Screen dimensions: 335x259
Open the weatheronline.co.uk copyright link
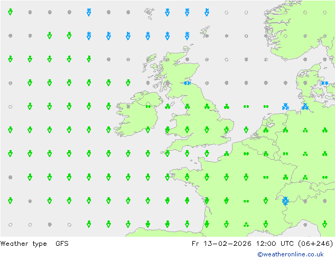pyautogui.click(x=291, y=254)
